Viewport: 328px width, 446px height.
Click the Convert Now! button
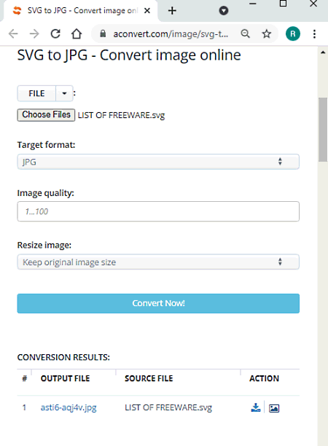click(158, 303)
